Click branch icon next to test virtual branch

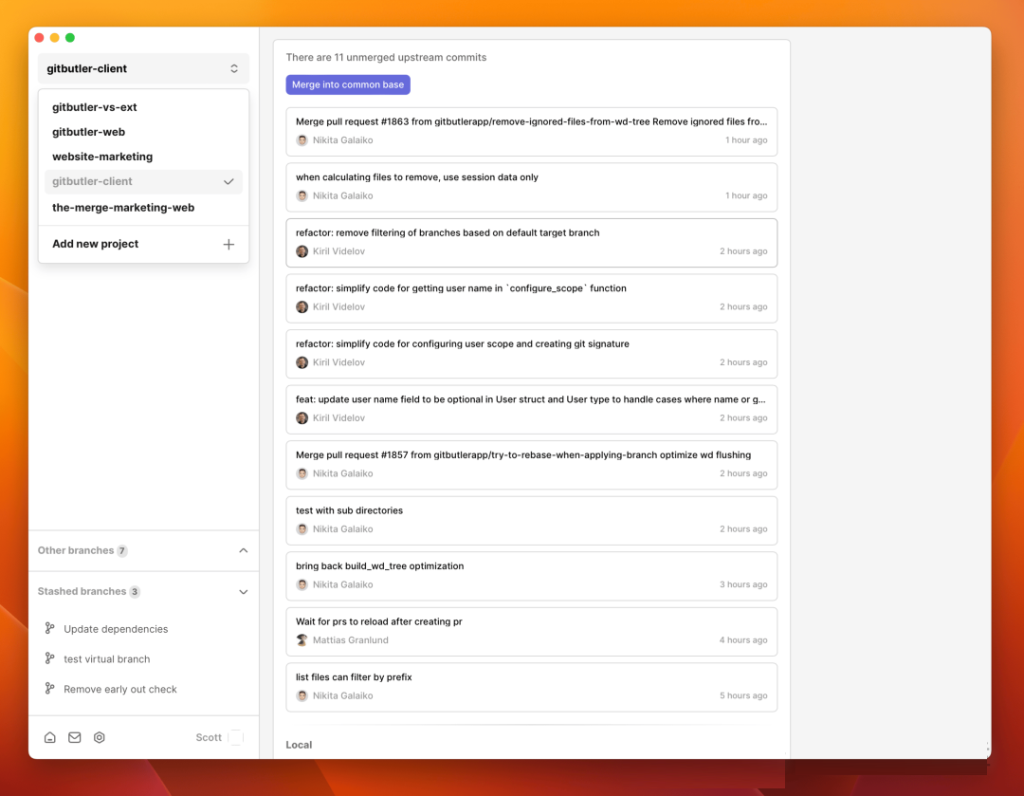coord(50,658)
